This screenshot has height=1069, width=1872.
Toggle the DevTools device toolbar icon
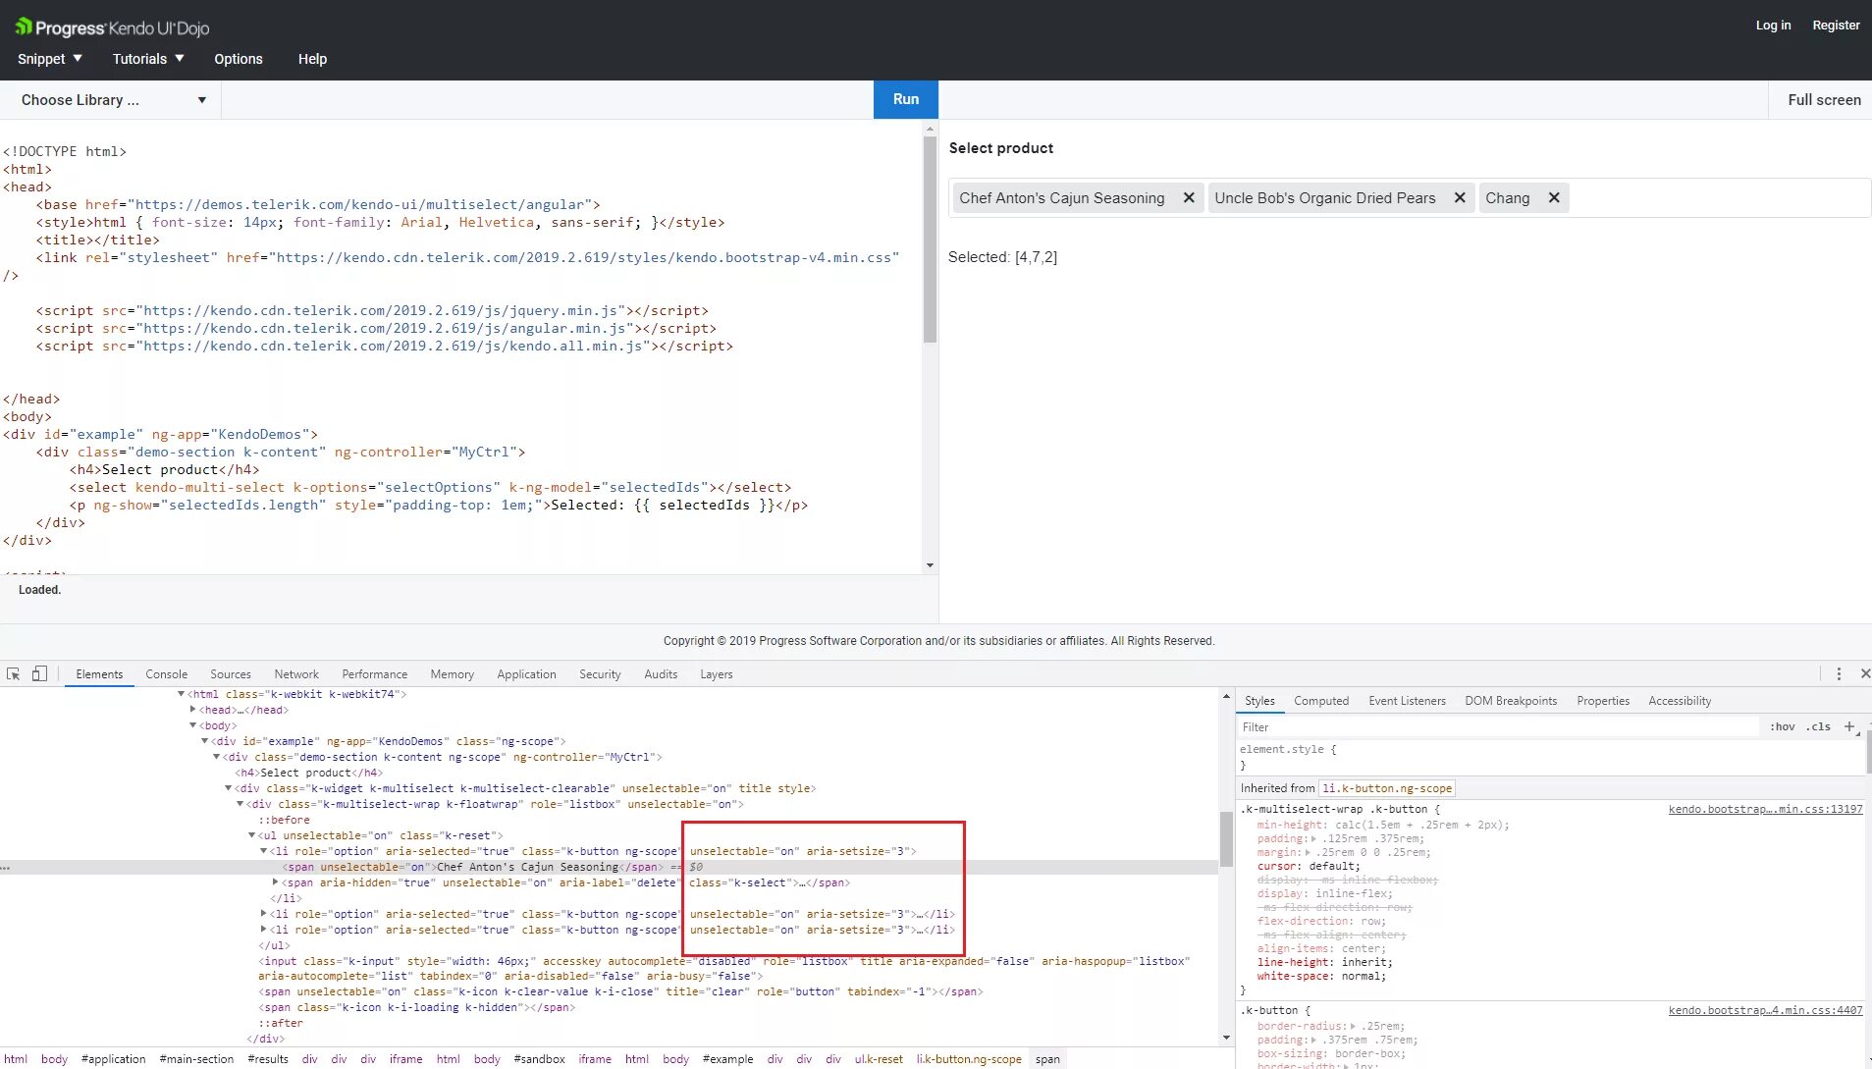click(x=39, y=674)
